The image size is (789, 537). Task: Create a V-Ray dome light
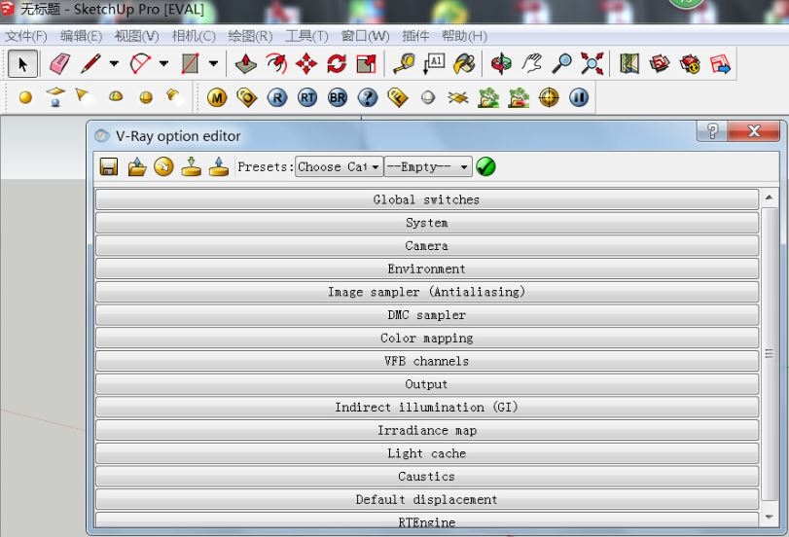click(116, 96)
